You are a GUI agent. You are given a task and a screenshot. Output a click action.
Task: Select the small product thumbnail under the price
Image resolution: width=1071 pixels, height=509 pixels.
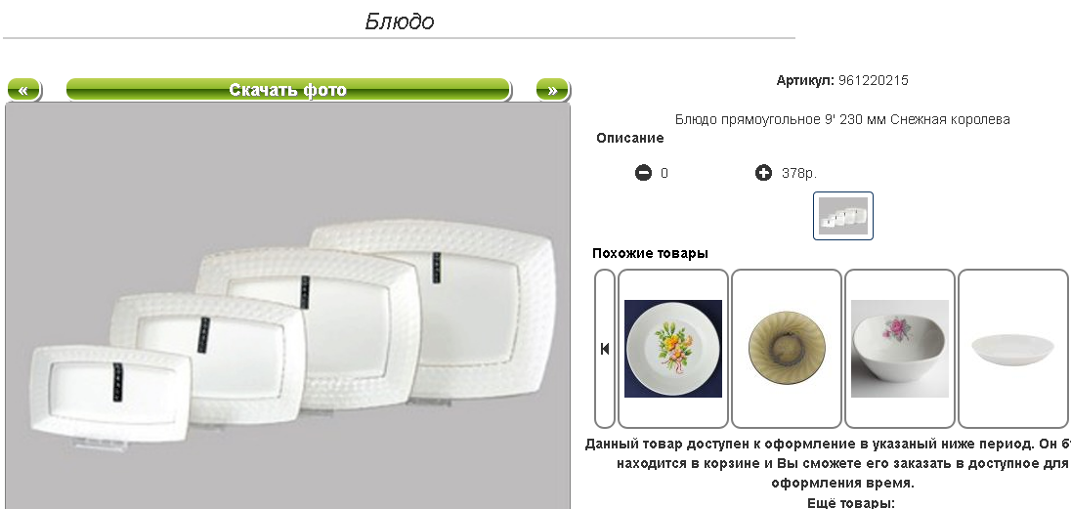(843, 216)
